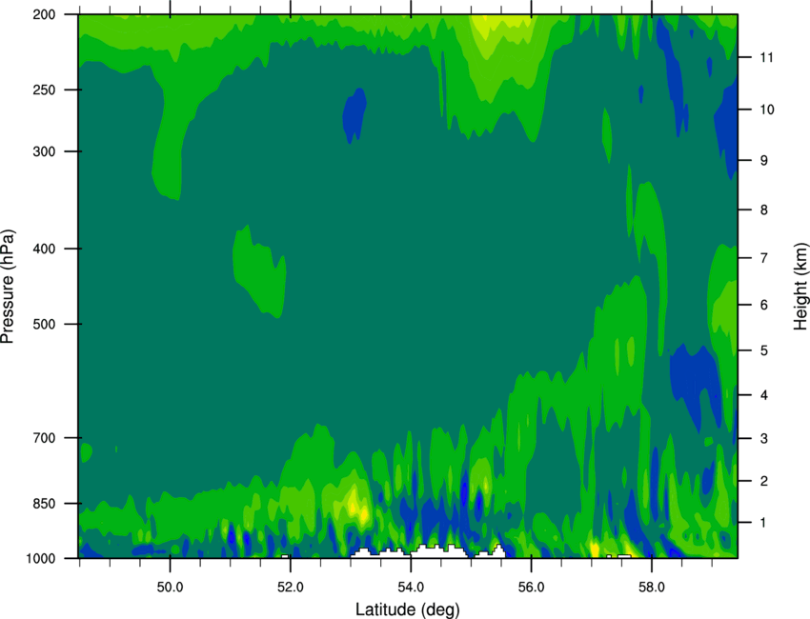Select the 700 pressure tick label

44,438
